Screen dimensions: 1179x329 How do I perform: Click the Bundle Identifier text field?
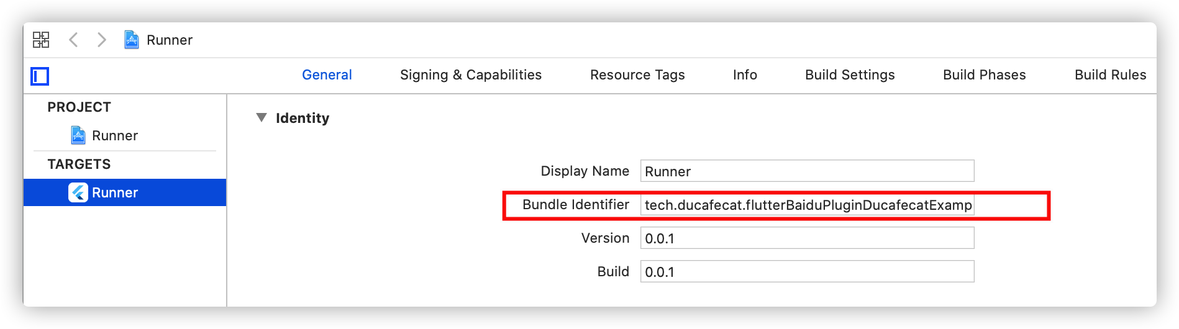pyautogui.click(x=807, y=205)
